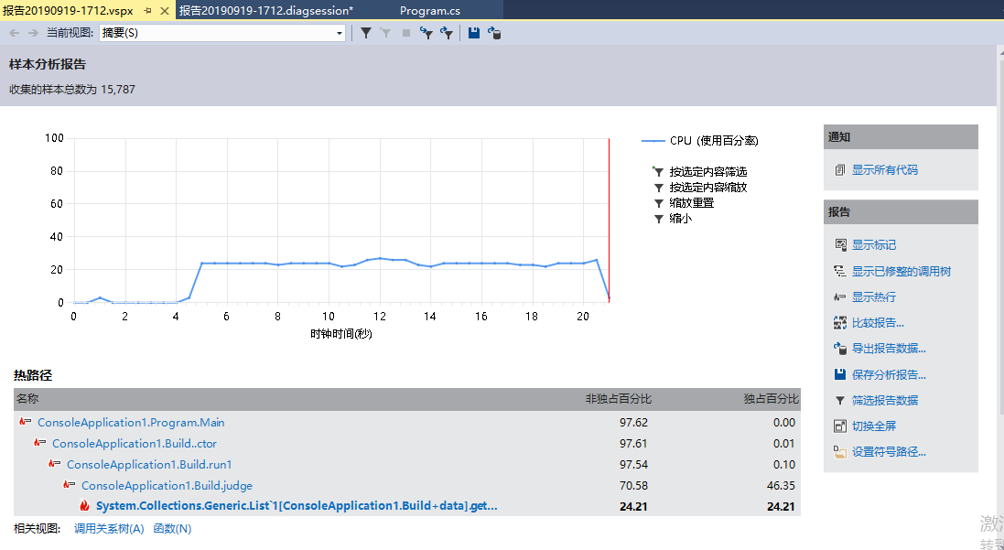Click the 导出报告数据... link
1004x550 pixels.
(x=889, y=349)
